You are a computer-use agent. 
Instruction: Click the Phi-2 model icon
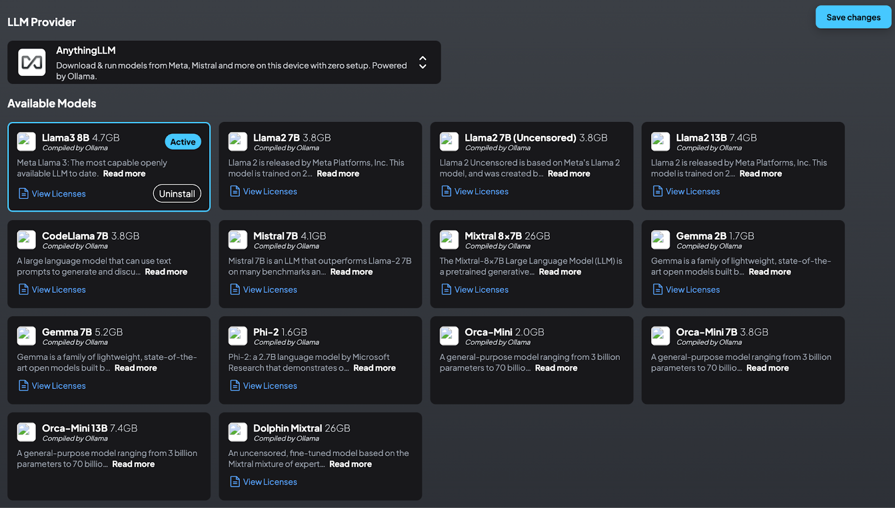pos(238,336)
